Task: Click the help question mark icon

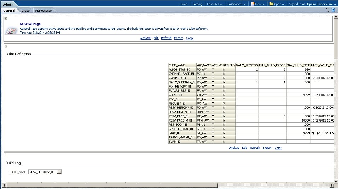Action: 333,10
